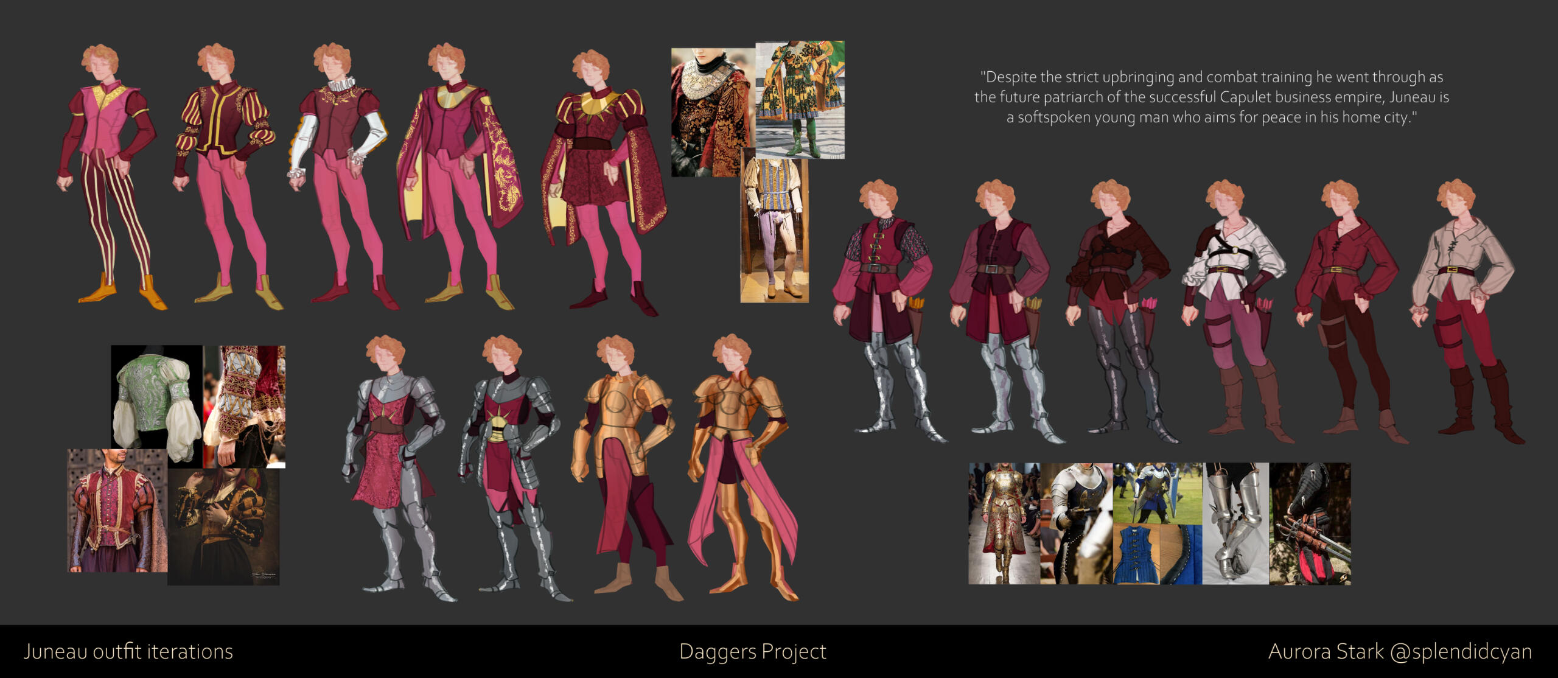This screenshot has width=1558, height=678.
Task: Click the 'Juneau outfit iterations' caption
Action: pyautogui.click(x=128, y=652)
